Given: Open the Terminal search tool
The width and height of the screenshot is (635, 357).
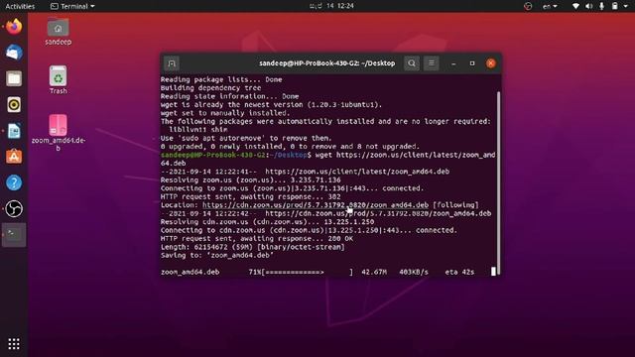Looking at the screenshot, I should (x=412, y=63).
